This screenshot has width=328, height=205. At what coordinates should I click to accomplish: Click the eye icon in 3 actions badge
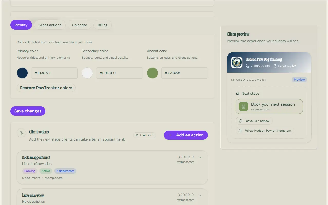(137, 135)
